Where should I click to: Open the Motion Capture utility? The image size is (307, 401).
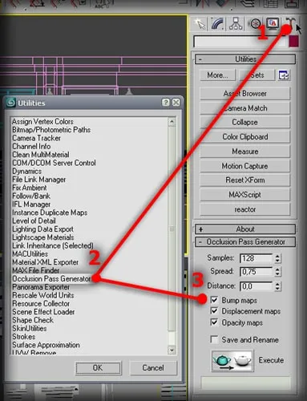[x=244, y=166]
